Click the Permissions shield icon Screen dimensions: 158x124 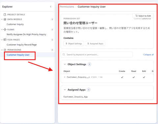point(5,50)
